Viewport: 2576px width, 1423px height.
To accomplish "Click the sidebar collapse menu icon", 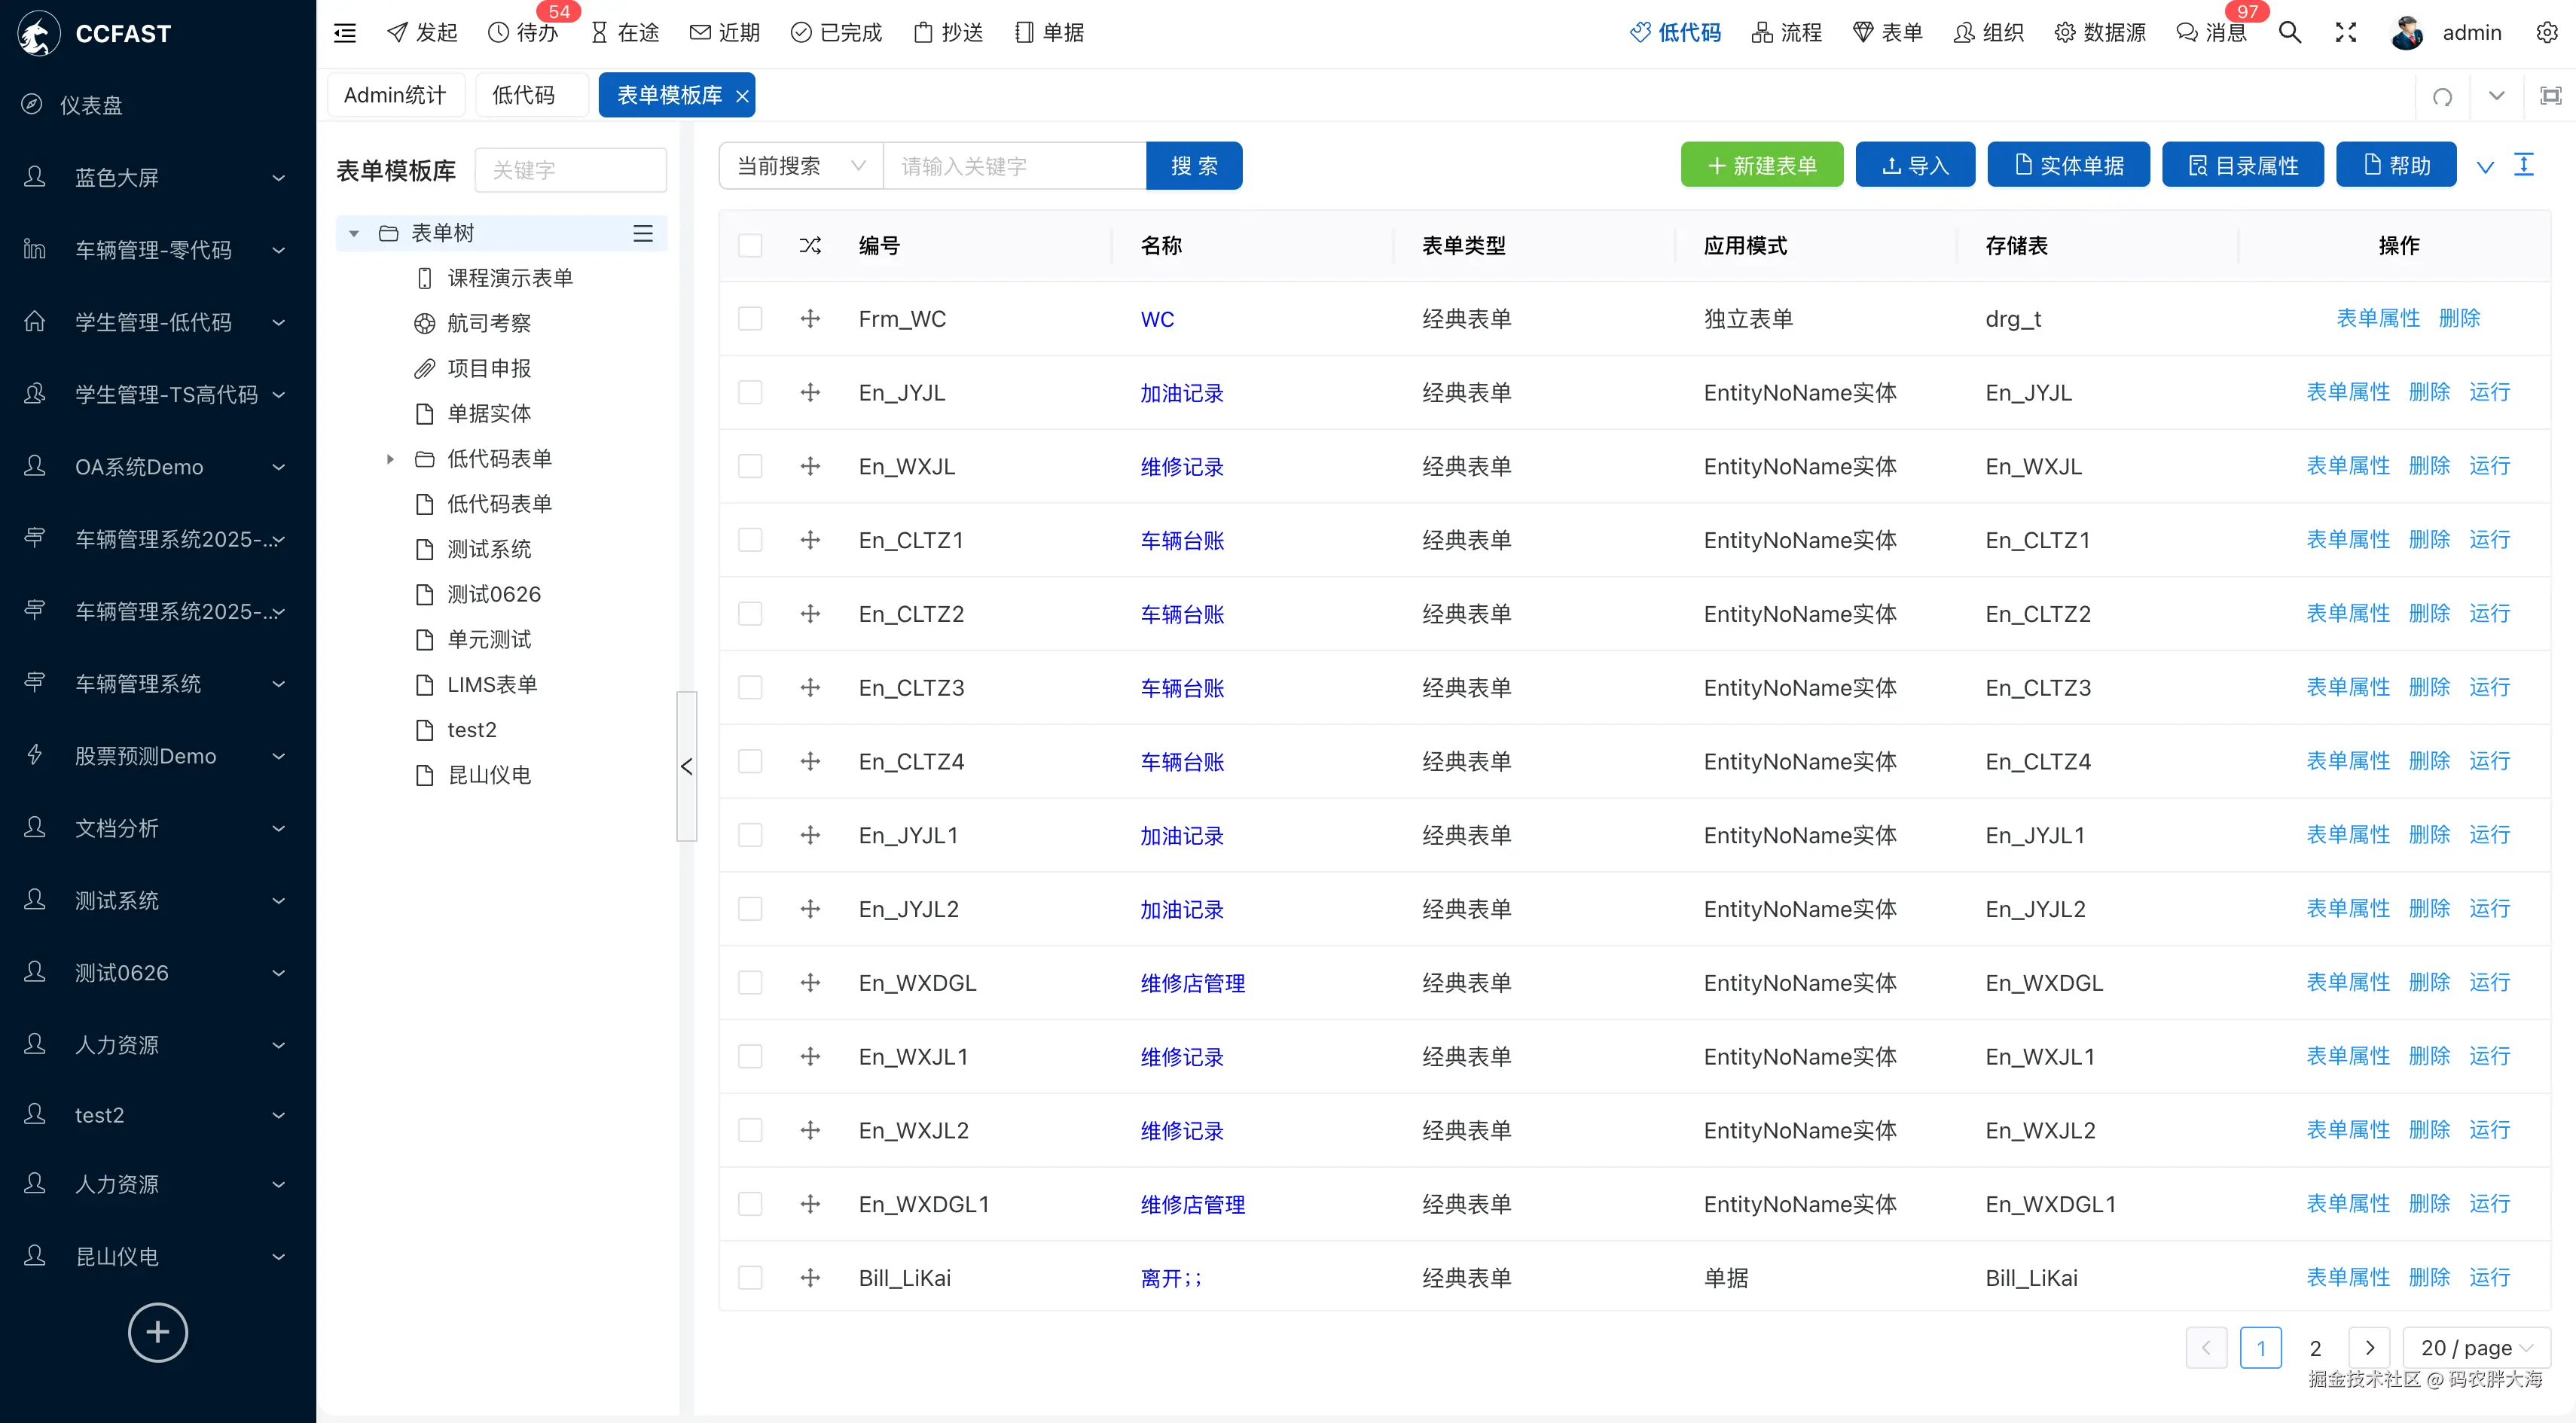I will [x=345, y=33].
